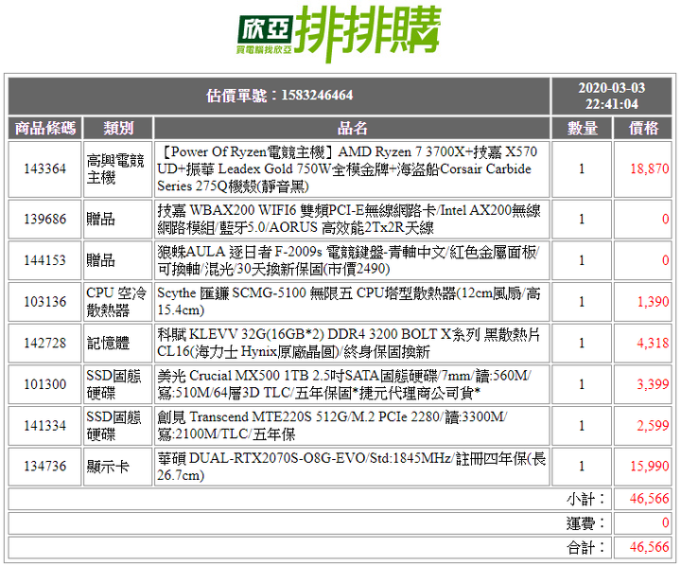Select barcode 141334
The image size is (681, 566).
45,426
